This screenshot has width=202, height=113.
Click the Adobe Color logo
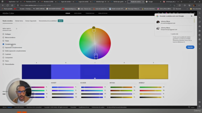click(x=8, y=13)
